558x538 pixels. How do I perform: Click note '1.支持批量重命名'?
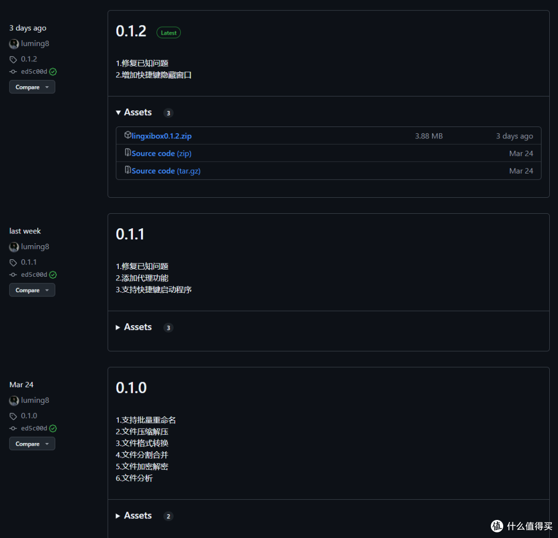(x=146, y=420)
